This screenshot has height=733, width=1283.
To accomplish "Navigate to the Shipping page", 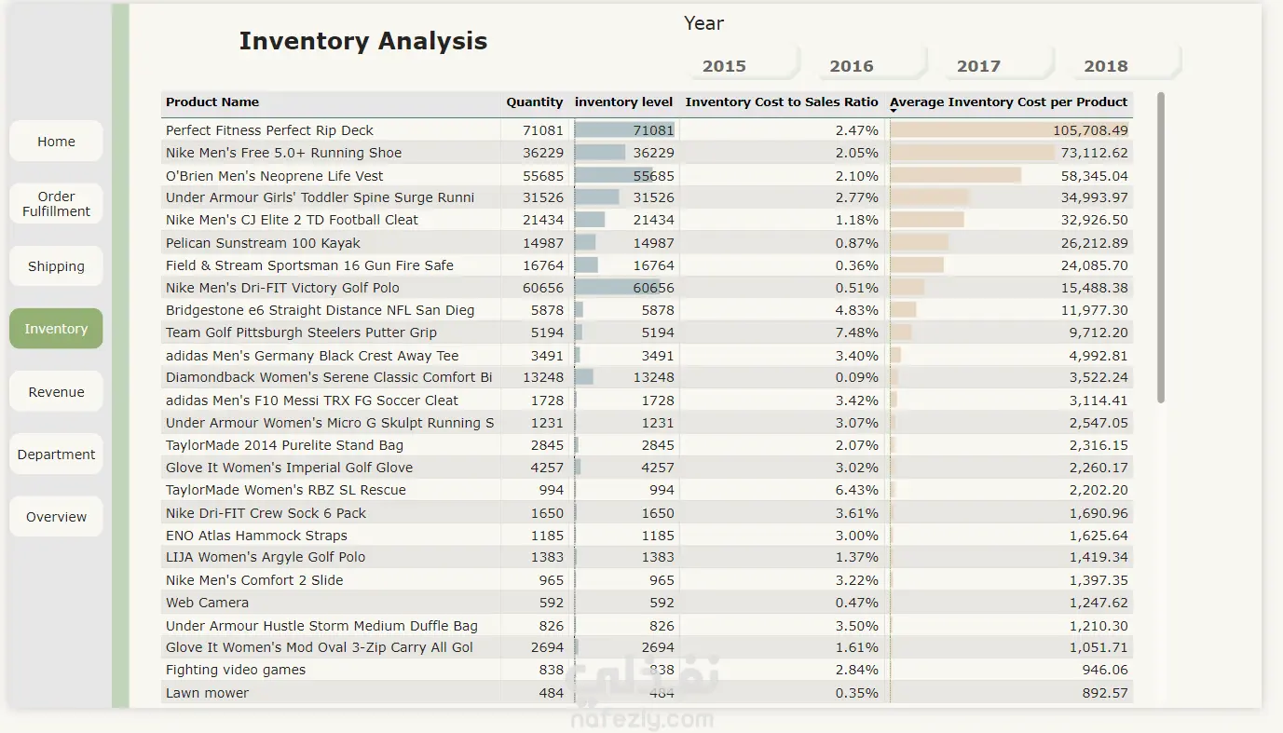I will tap(56, 266).
